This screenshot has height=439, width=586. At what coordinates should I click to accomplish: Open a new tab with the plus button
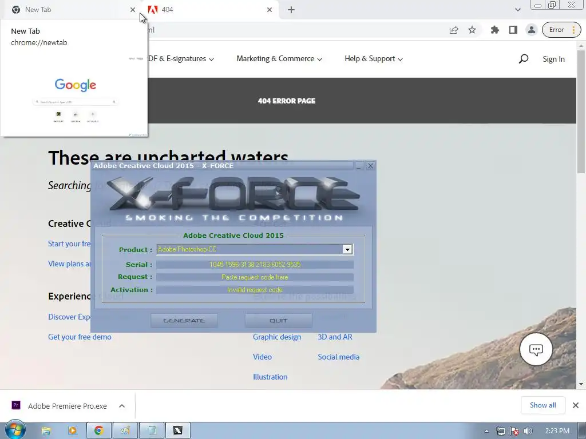coord(291,10)
